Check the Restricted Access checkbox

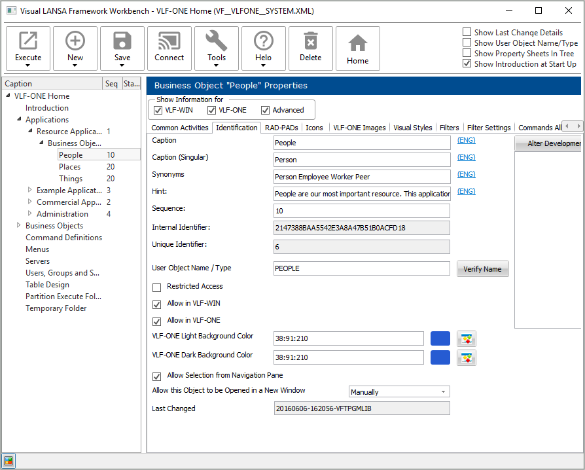coord(157,287)
